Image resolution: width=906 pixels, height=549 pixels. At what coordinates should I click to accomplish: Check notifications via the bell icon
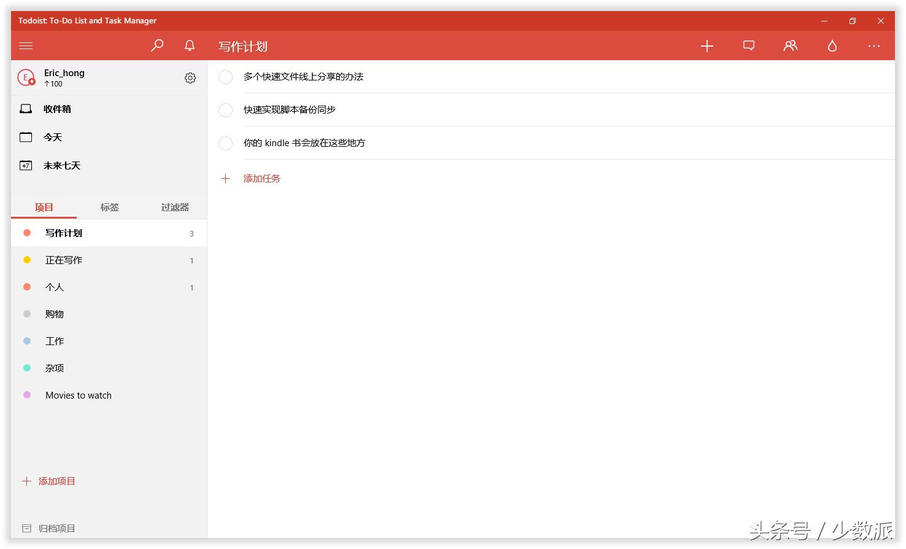tap(189, 45)
